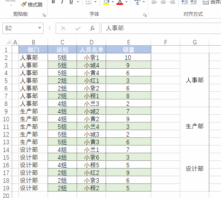Click header cell 人员名单
This screenshot has height=198, width=221.
click(x=91, y=50)
